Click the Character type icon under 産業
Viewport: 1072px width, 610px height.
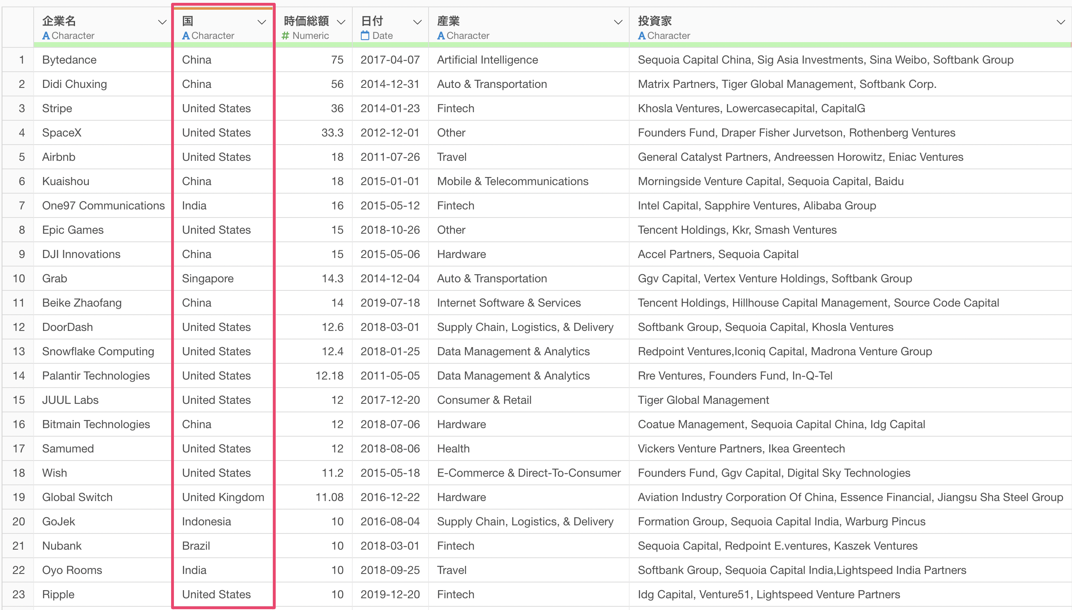[x=441, y=36]
